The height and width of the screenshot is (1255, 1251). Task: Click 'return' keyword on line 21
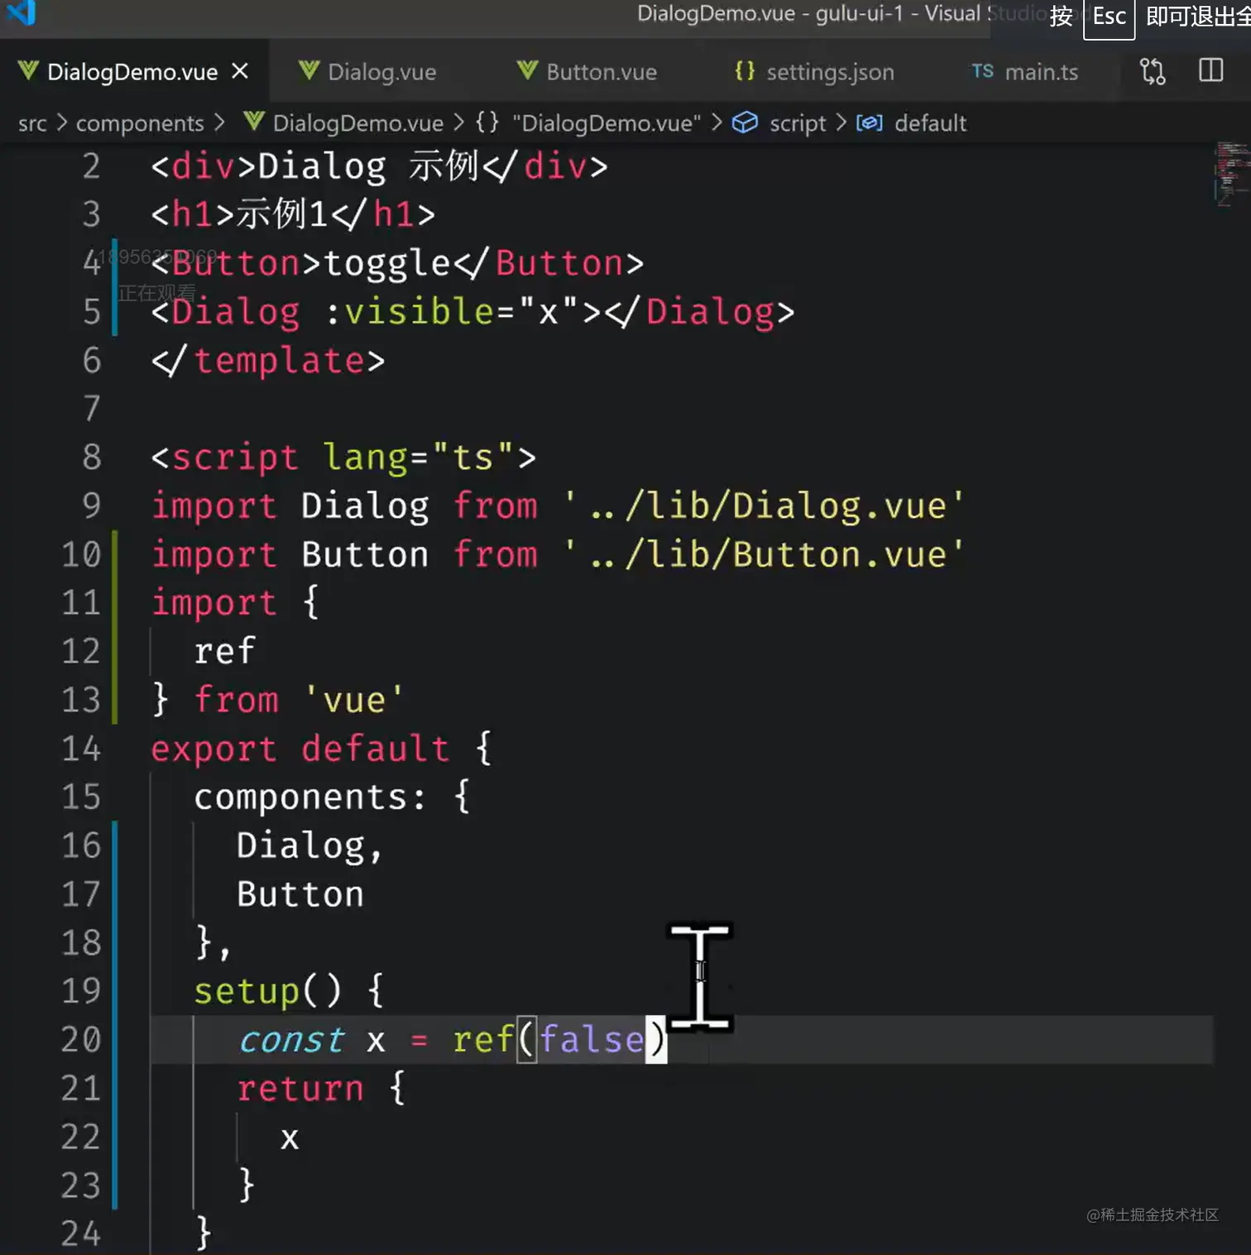click(x=300, y=1089)
